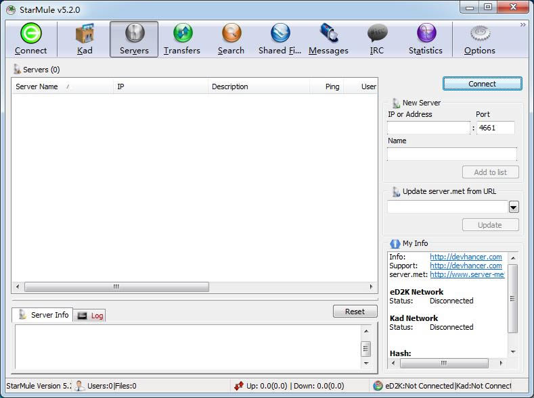Click My Info horizontal scroll right arrow
This screenshot has width=534, height=398.
tap(501, 363)
